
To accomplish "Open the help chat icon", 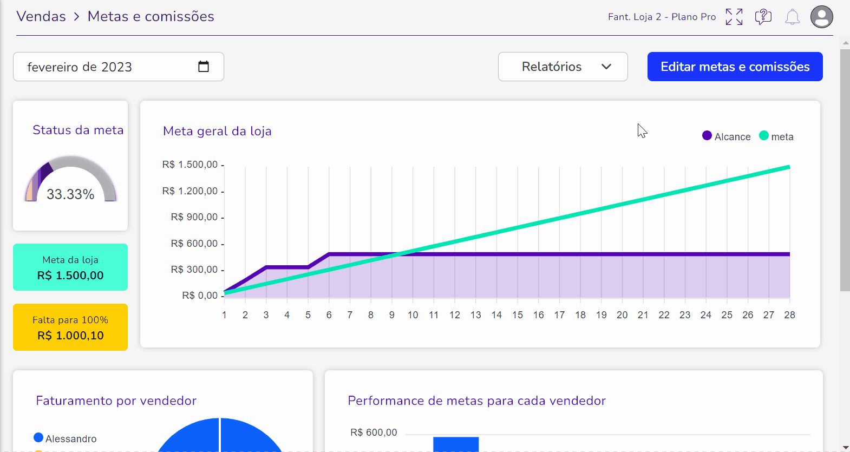I will 763,17.
